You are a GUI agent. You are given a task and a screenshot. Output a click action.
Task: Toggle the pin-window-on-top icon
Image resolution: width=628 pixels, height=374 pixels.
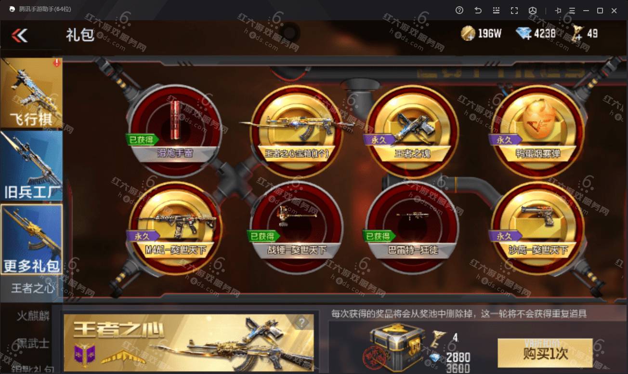558,10
